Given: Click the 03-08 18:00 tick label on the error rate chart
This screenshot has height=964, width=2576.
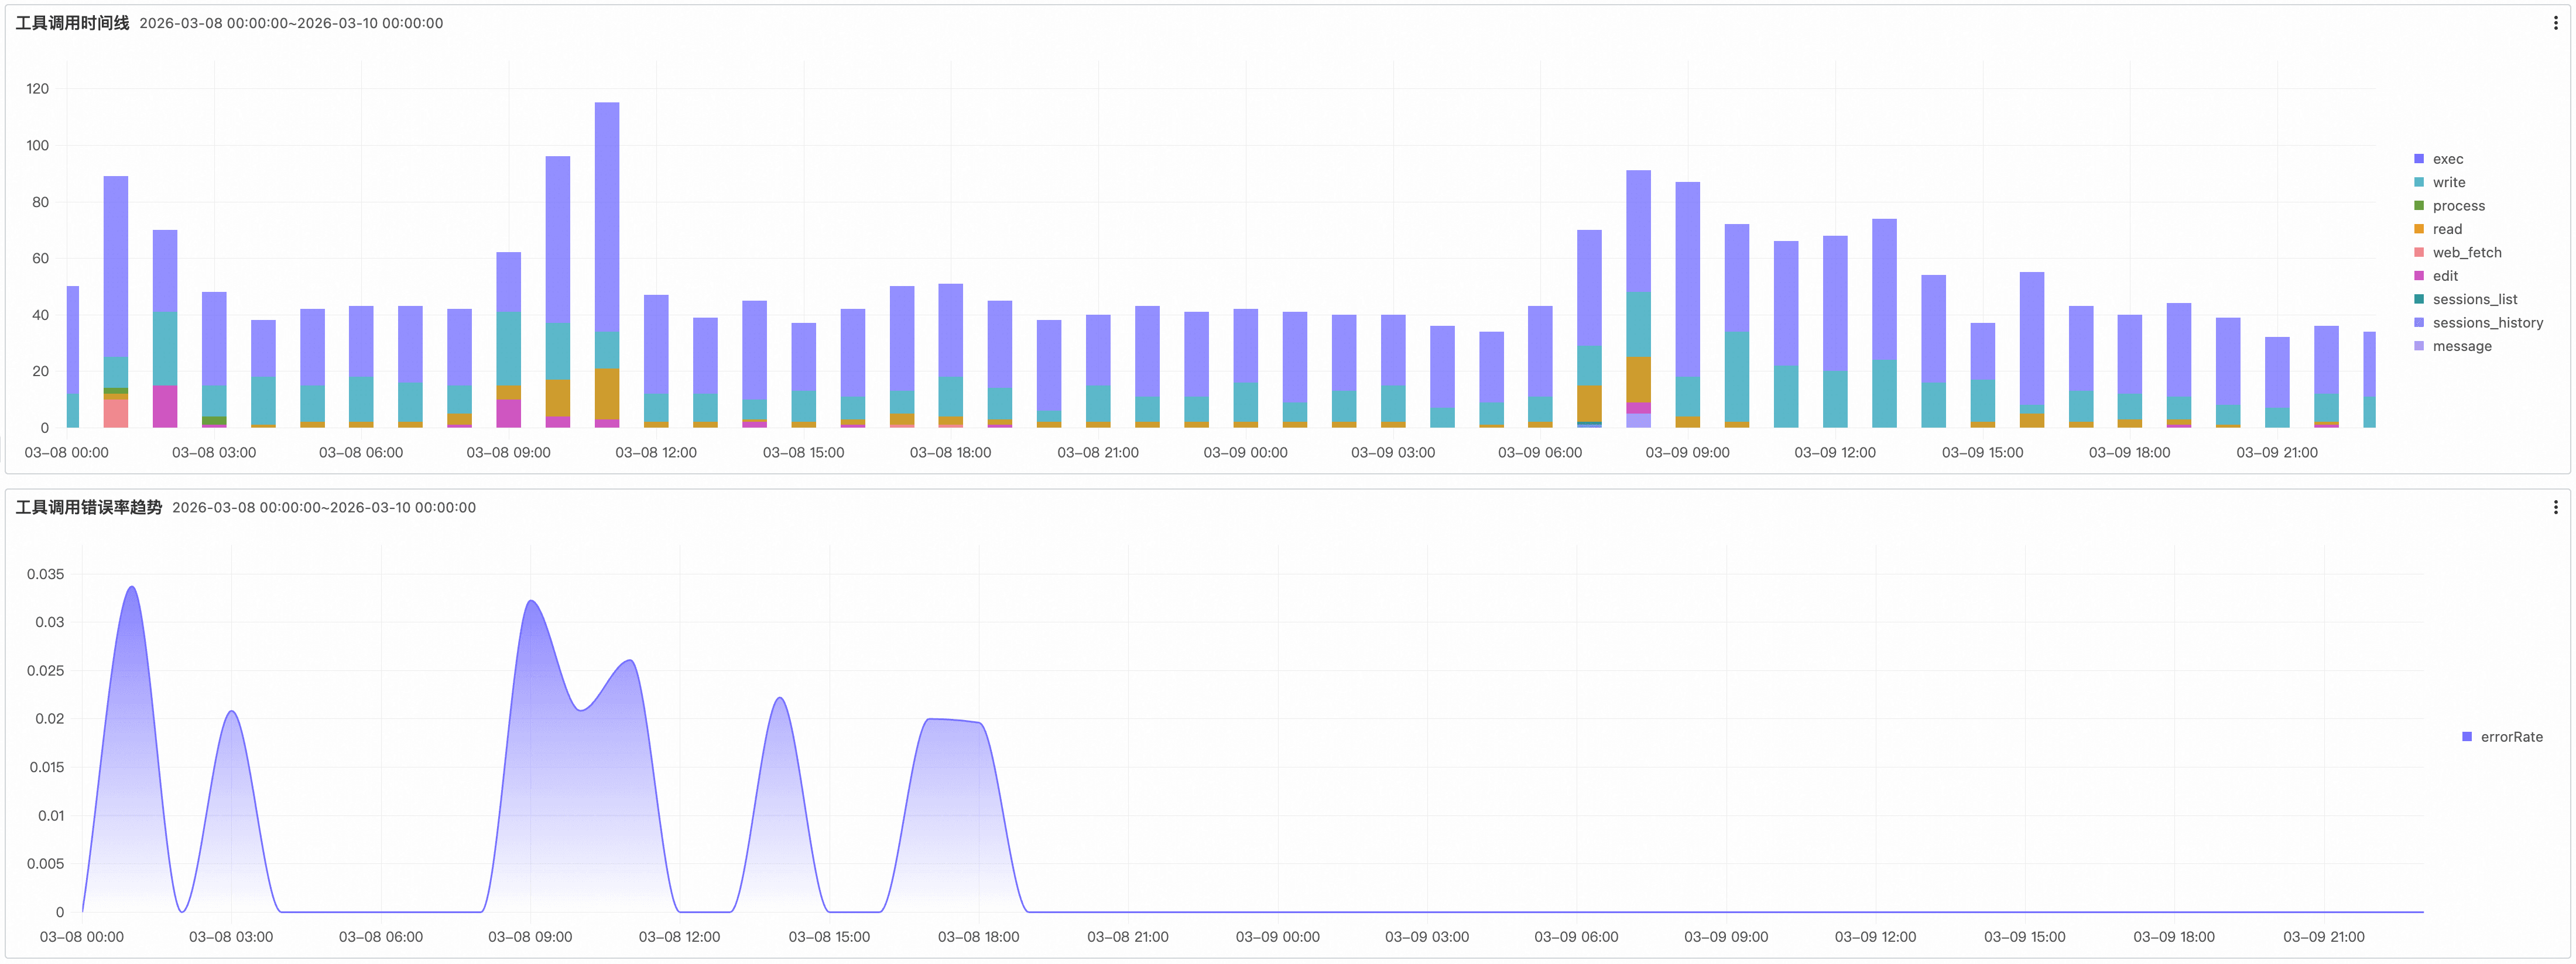Looking at the screenshot, I should 978,937.
